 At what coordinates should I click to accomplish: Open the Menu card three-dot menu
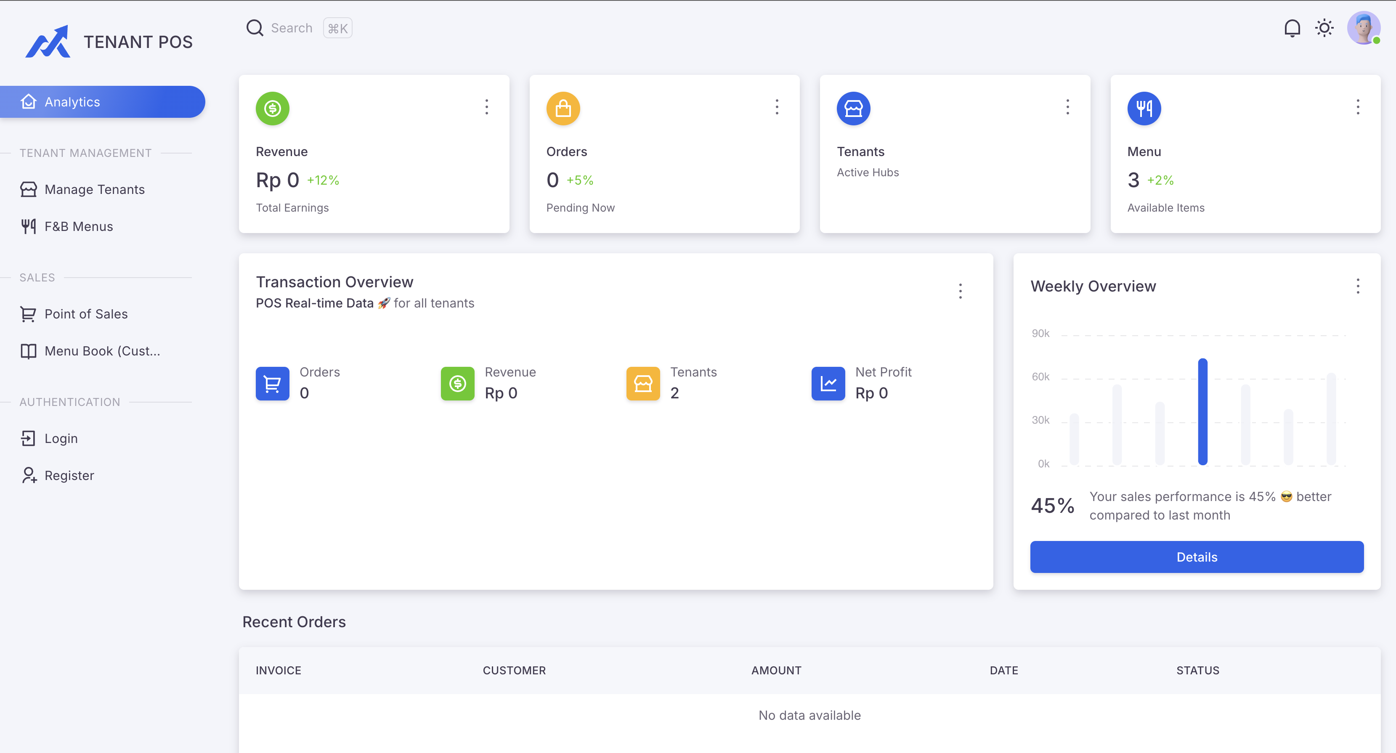[x=1358, y=107]
